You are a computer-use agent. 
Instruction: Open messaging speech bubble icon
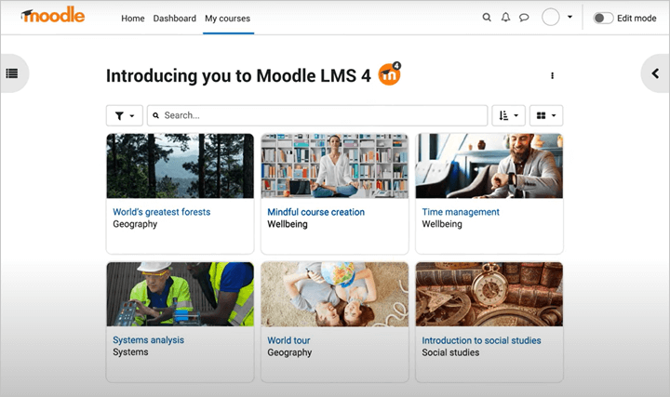[x=524, y=18]
